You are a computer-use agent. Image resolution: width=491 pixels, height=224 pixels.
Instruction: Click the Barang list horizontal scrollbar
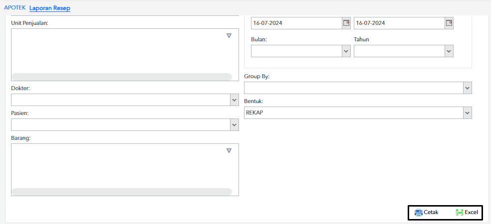coord(121,192)
